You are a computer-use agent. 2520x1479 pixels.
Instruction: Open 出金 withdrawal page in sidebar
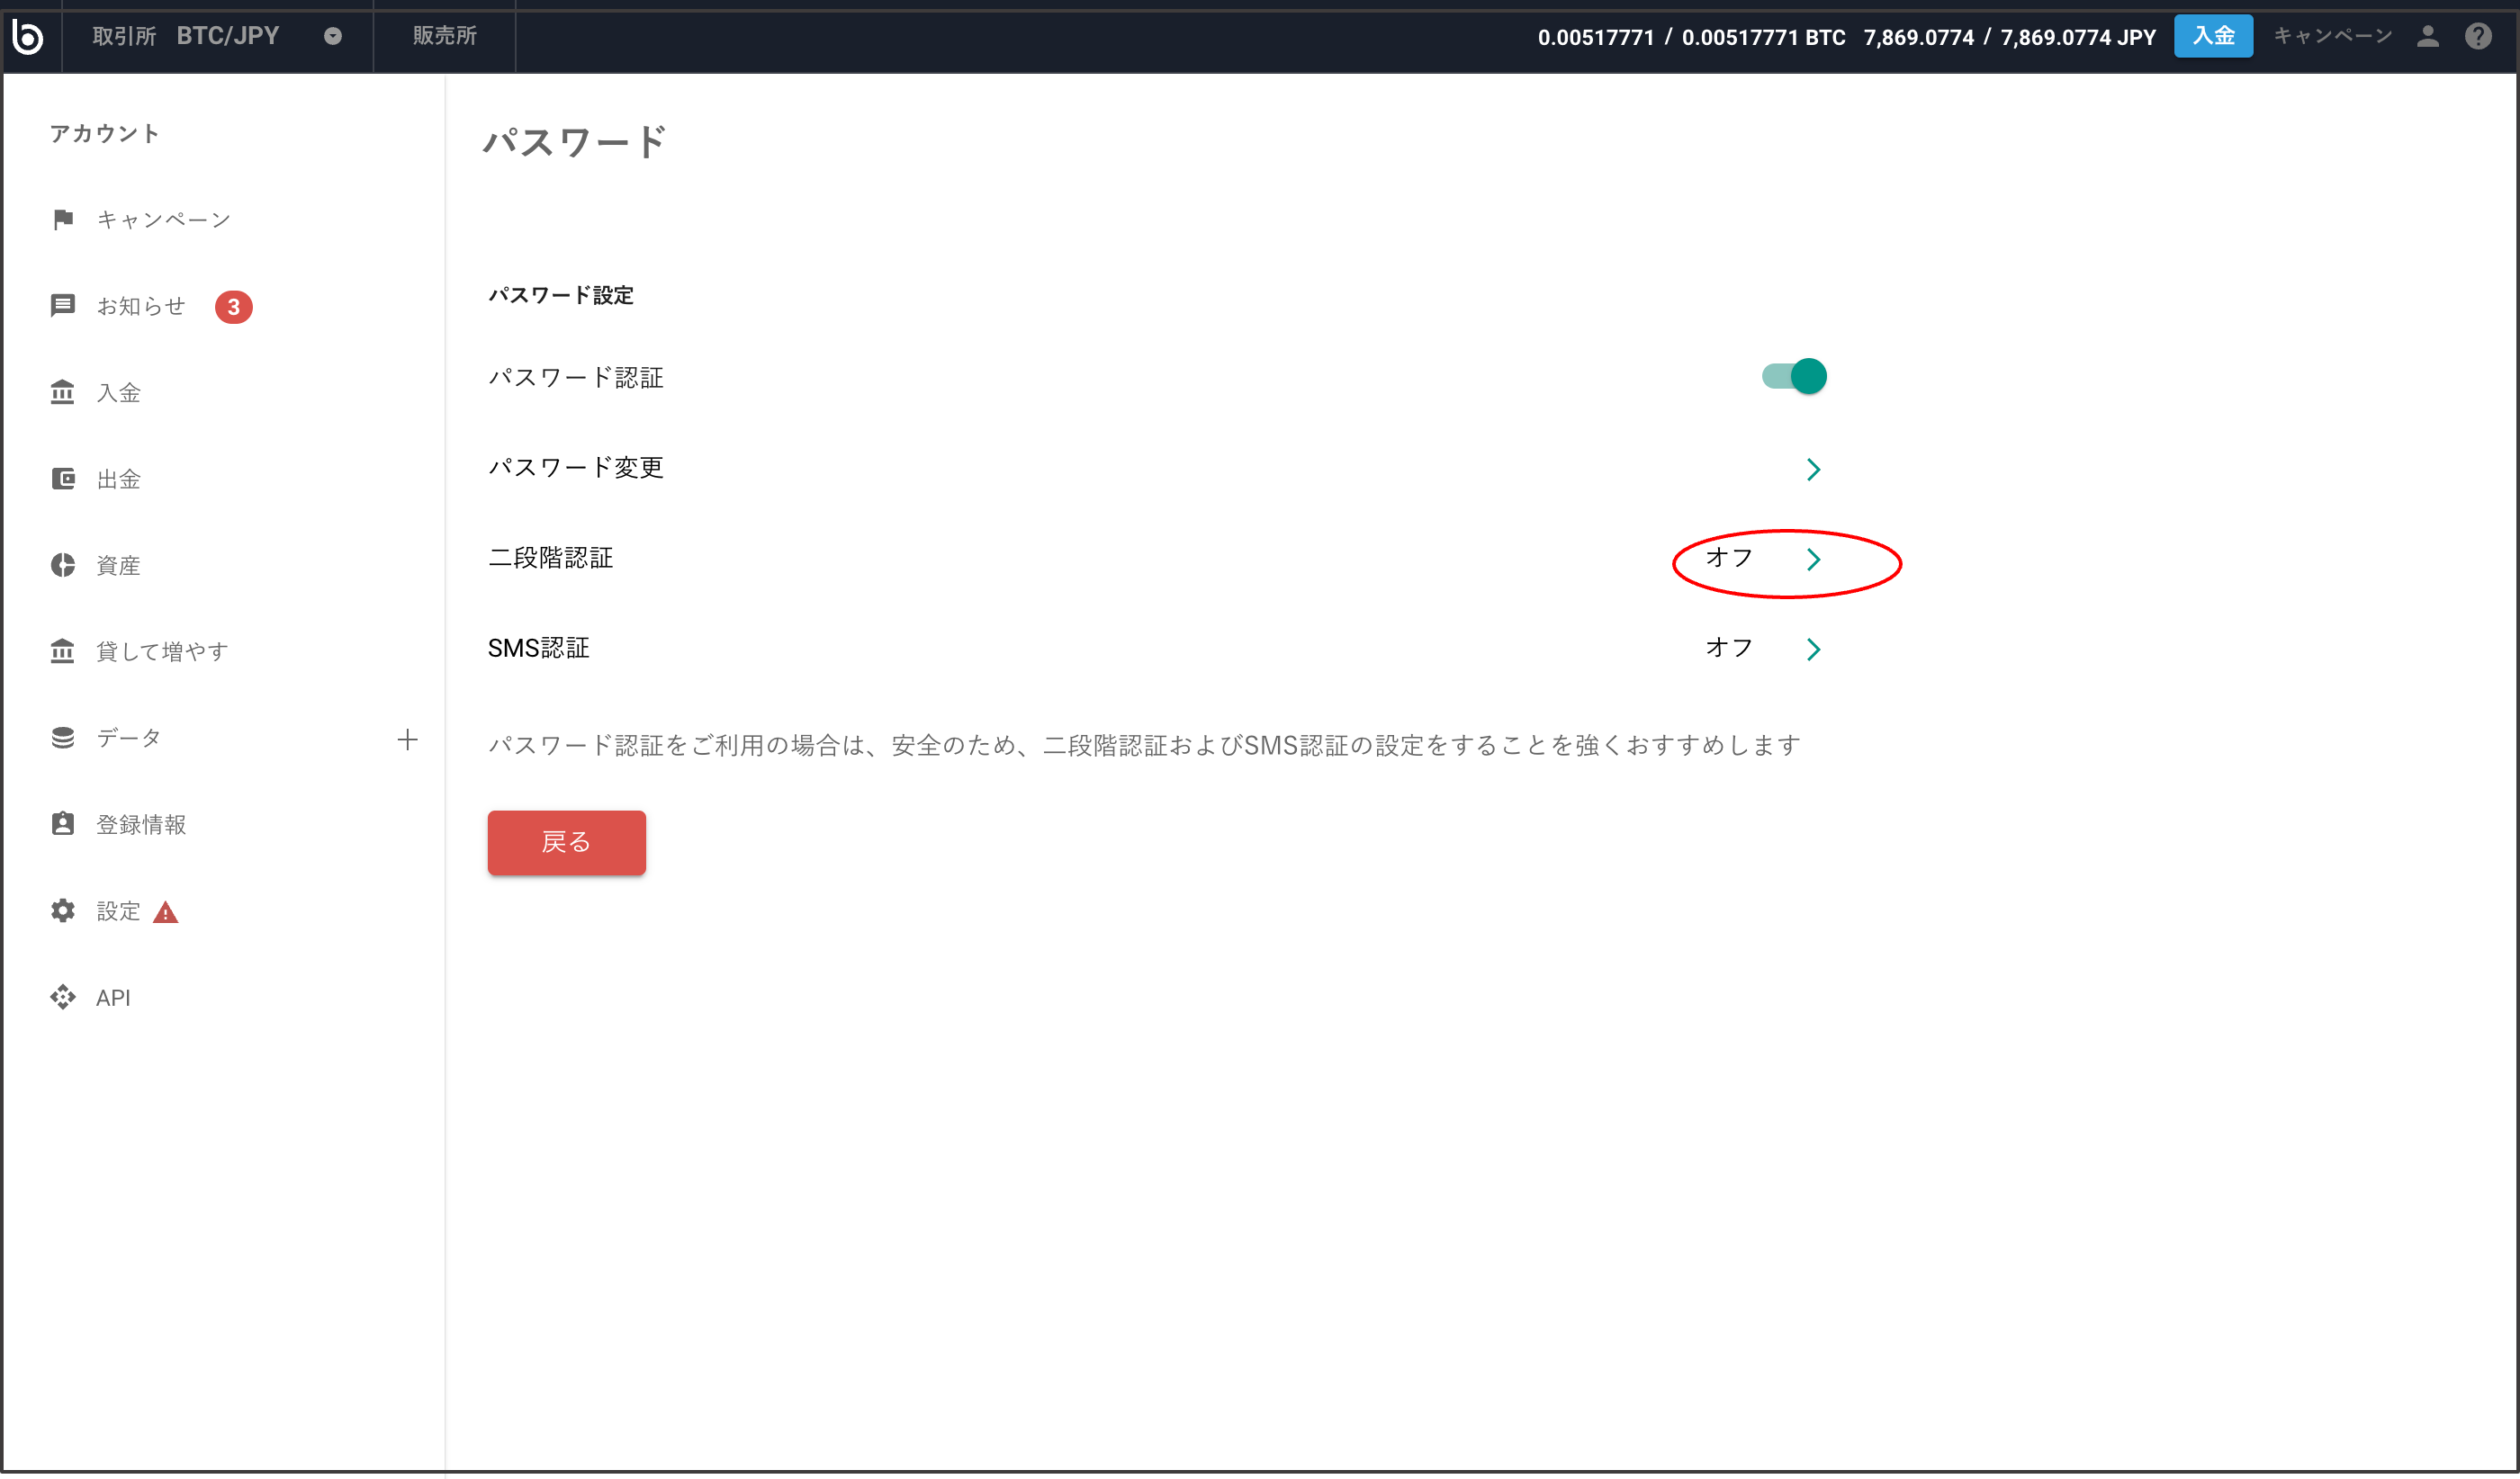click(119, 480)
